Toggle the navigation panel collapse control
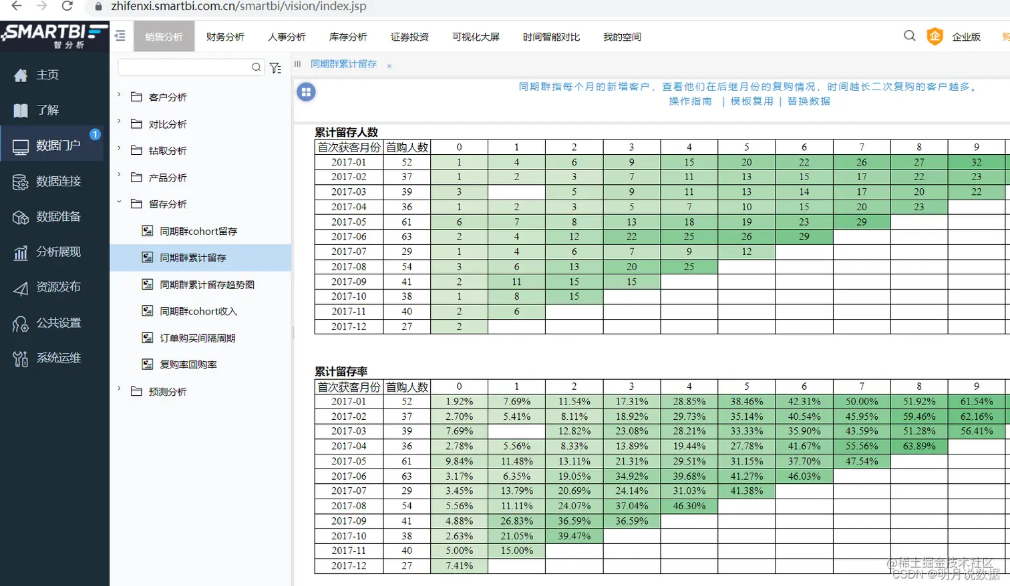This screenshot has width=1010, height=586. pos(120,37)
